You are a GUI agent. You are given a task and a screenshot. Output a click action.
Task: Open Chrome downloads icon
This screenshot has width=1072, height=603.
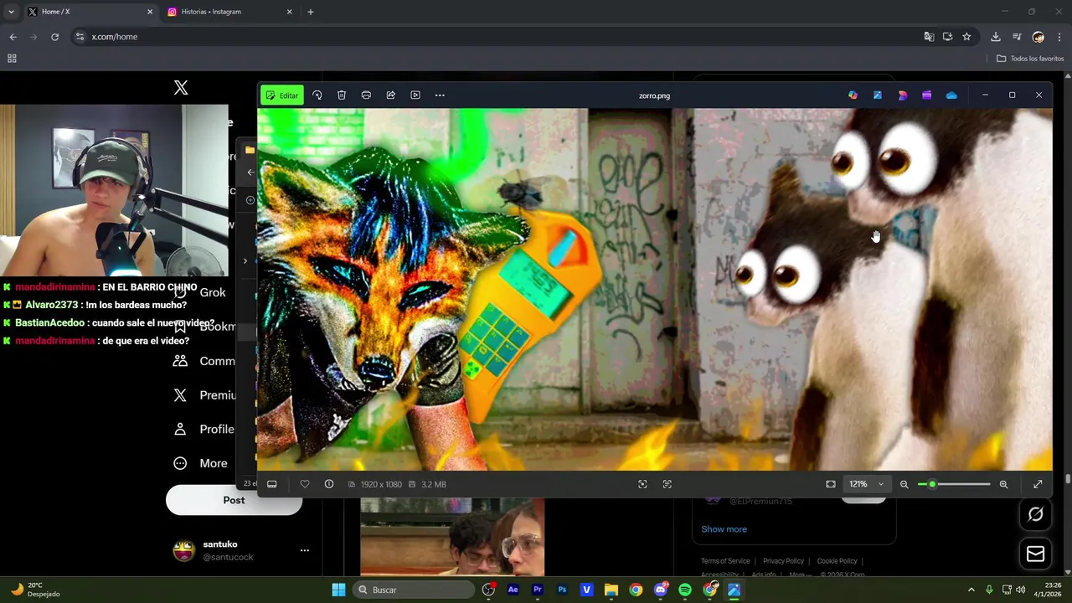995,37
